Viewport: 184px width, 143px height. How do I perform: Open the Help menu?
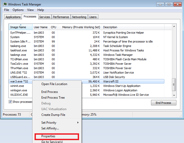coord(41,10)
